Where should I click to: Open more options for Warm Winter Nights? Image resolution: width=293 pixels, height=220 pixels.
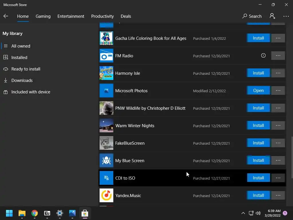278,125
